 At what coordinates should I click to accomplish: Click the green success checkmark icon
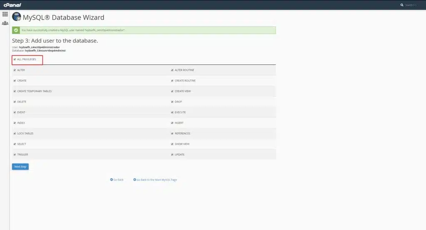tap(16, 30)
